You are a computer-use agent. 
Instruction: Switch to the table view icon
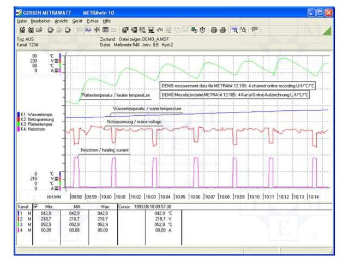[x=106, y=29]
